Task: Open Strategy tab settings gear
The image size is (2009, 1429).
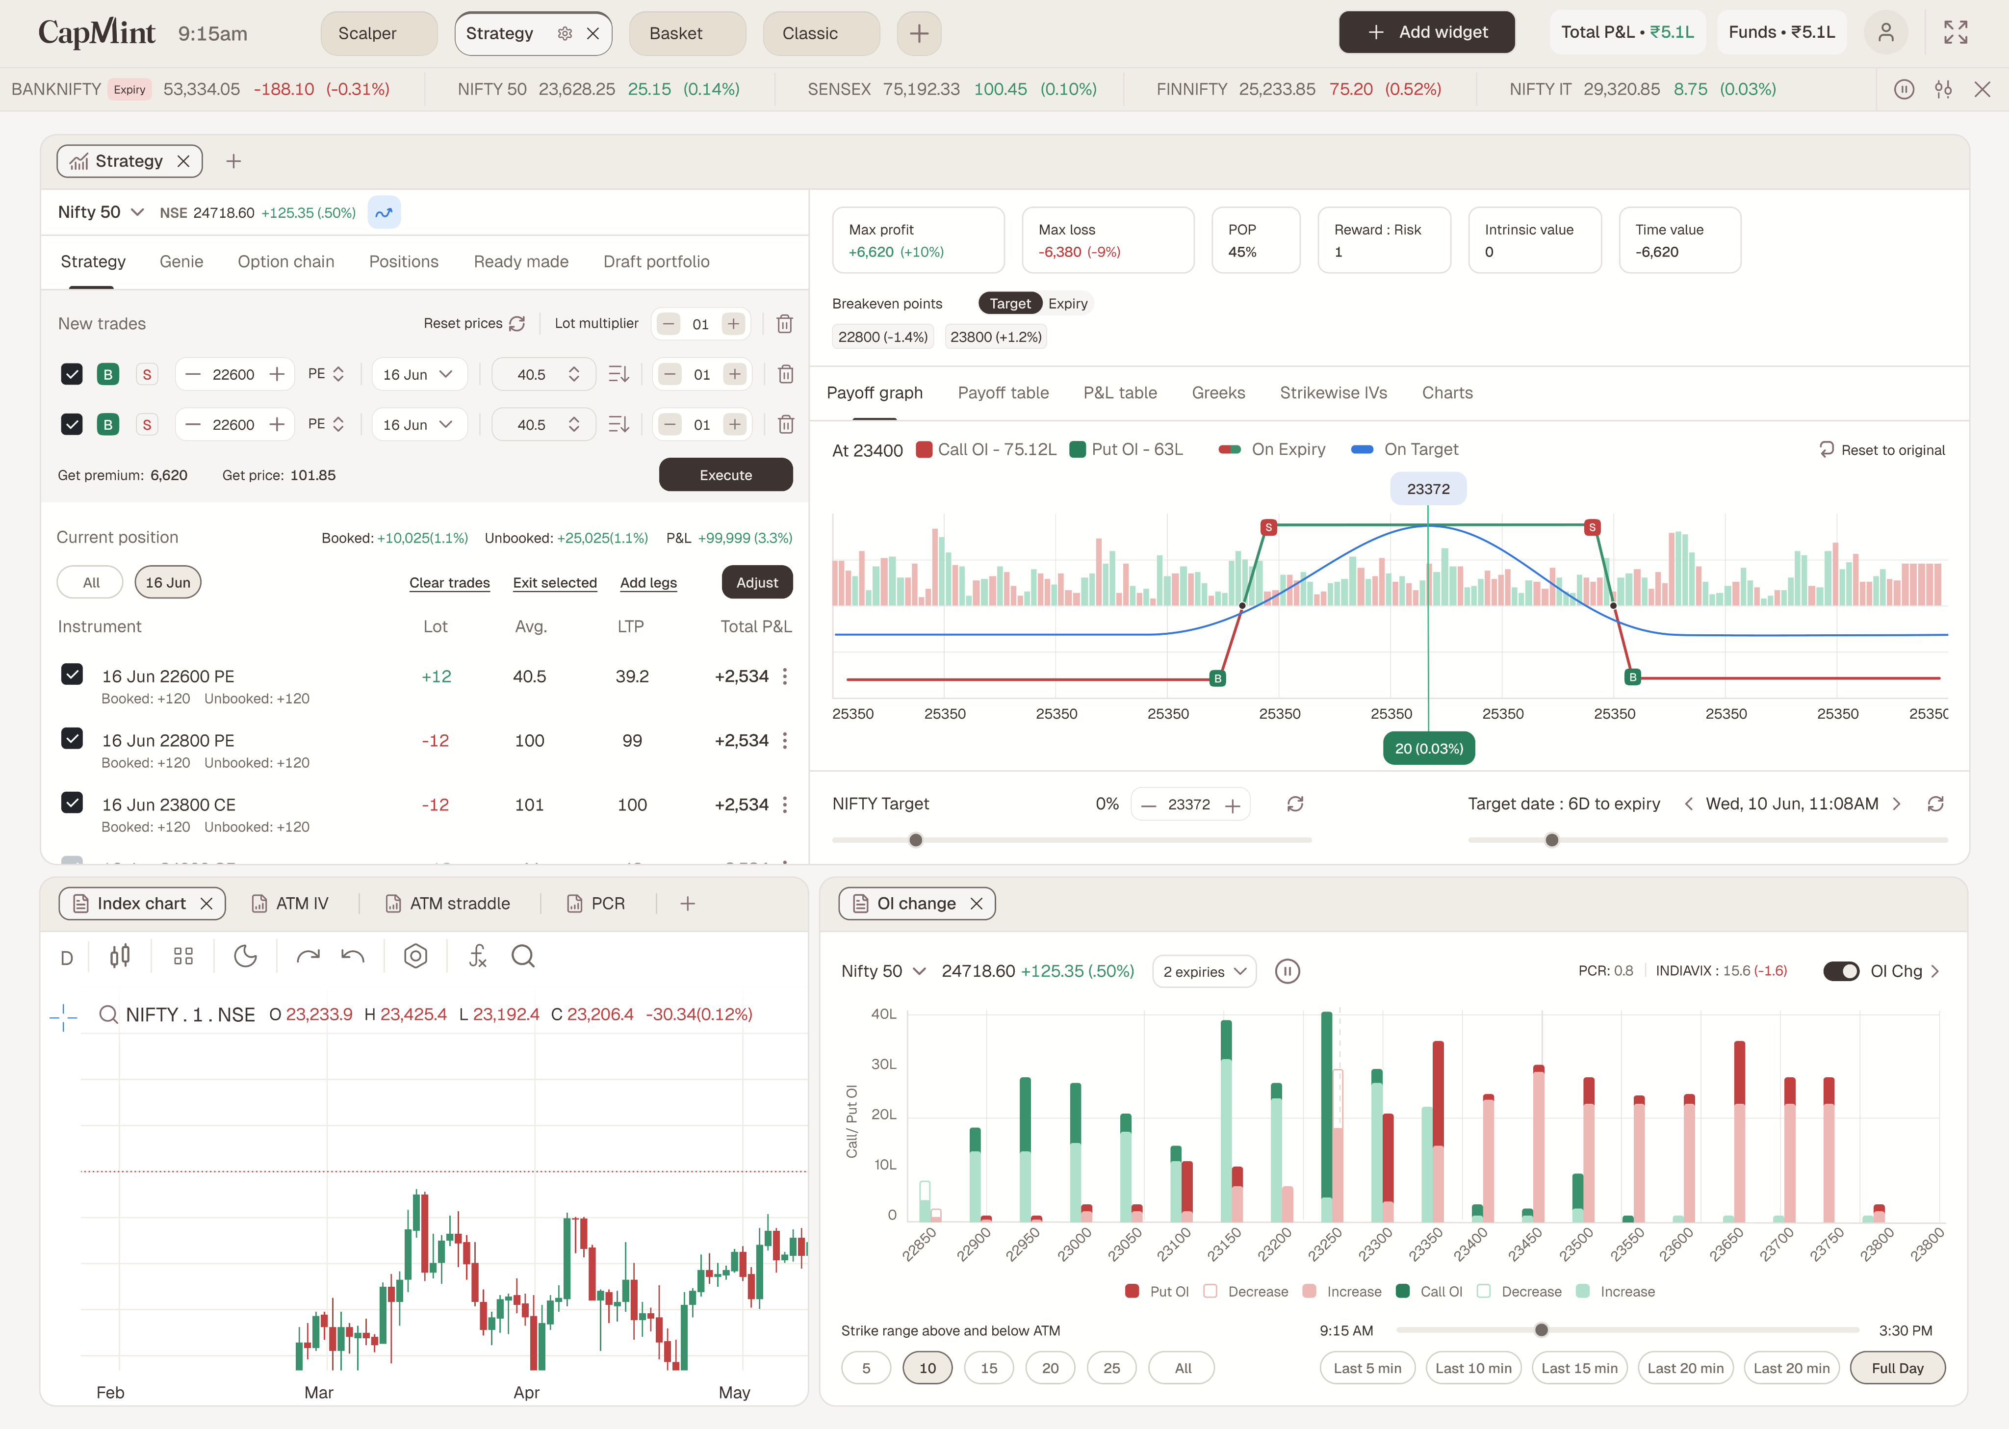Action: click(565, 33)
